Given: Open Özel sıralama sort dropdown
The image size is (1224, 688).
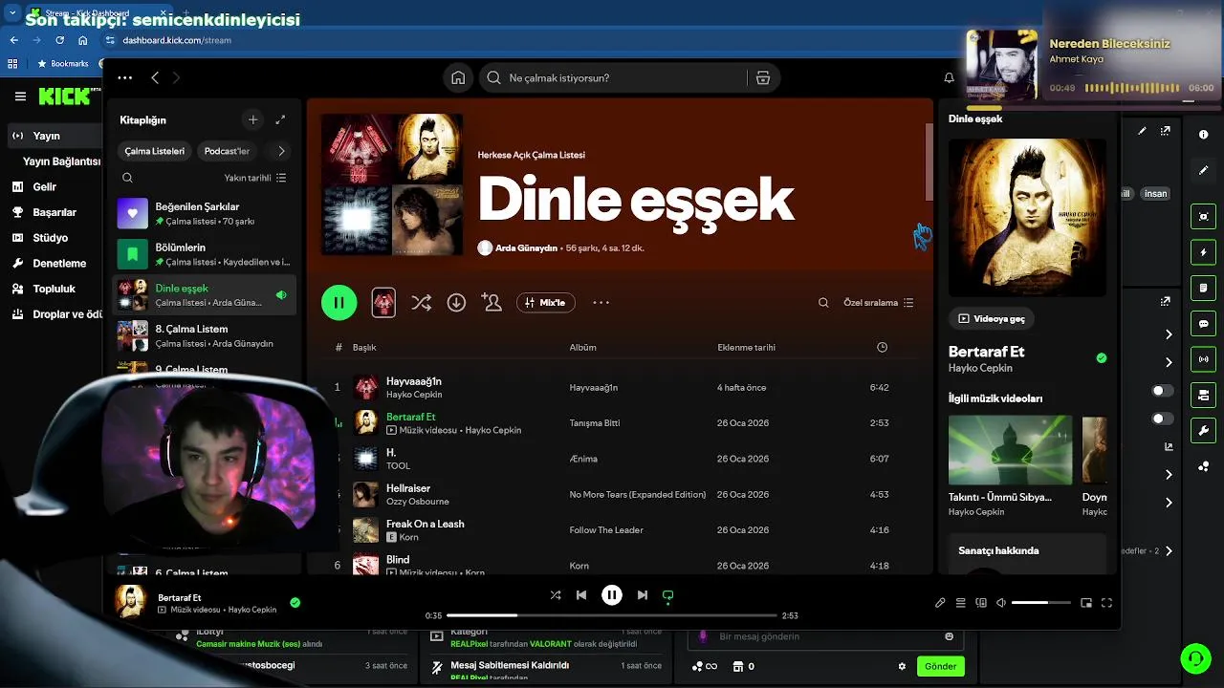Looking at the screenshot, I should pos(878,302).
